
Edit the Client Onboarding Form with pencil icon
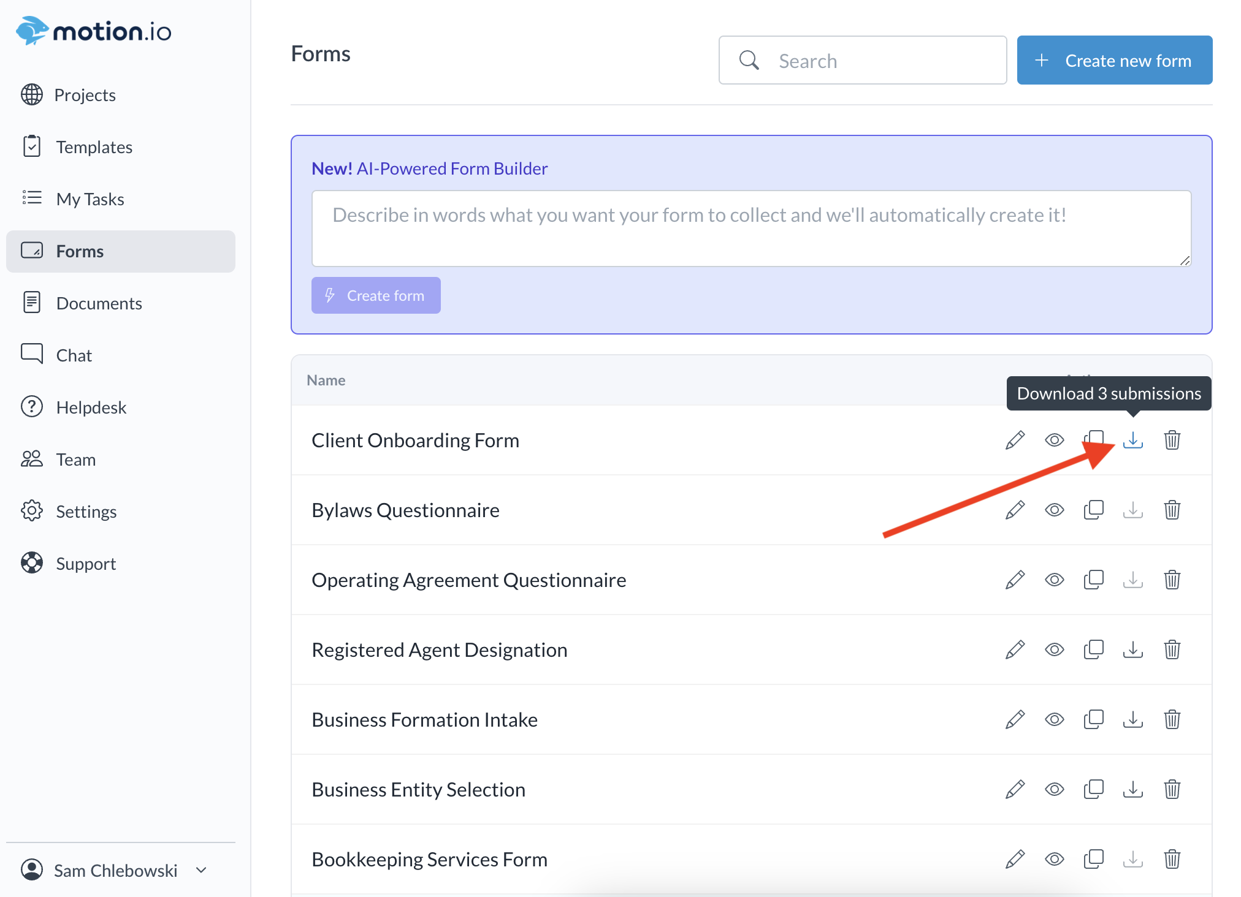pyautogui.click(x=1015, y=440)
